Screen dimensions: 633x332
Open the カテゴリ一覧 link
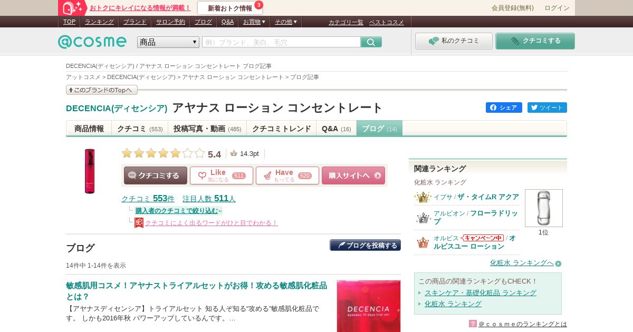[x=346, y=22]
